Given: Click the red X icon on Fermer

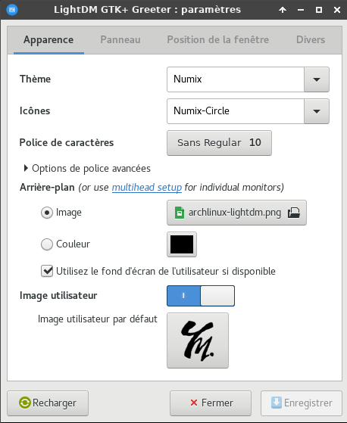Looking at the screenshot, I should [x=194, y=403].
